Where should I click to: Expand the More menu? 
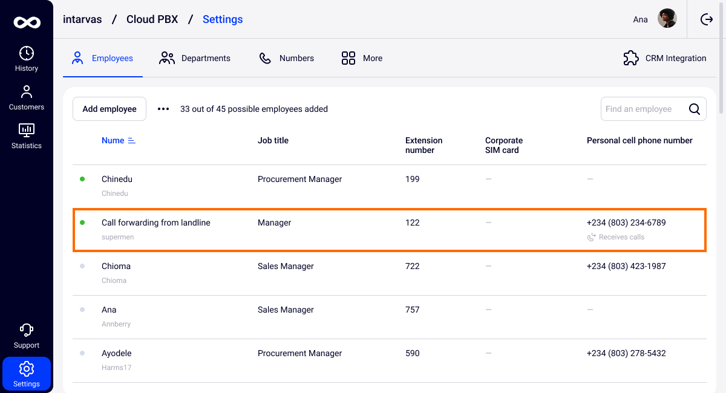tap(362, 58)
